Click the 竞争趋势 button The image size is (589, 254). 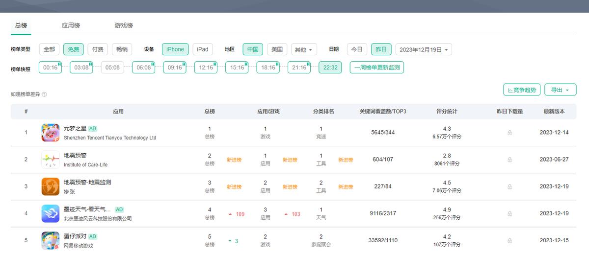(521, 90)
